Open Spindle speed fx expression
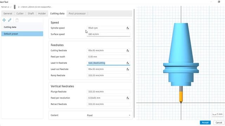225x126 pixels. point(128,28)
